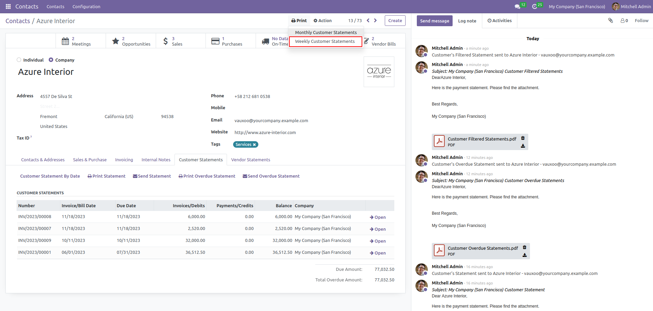Select the Individual radio button
Screen dimensions: 653x311
19,60
